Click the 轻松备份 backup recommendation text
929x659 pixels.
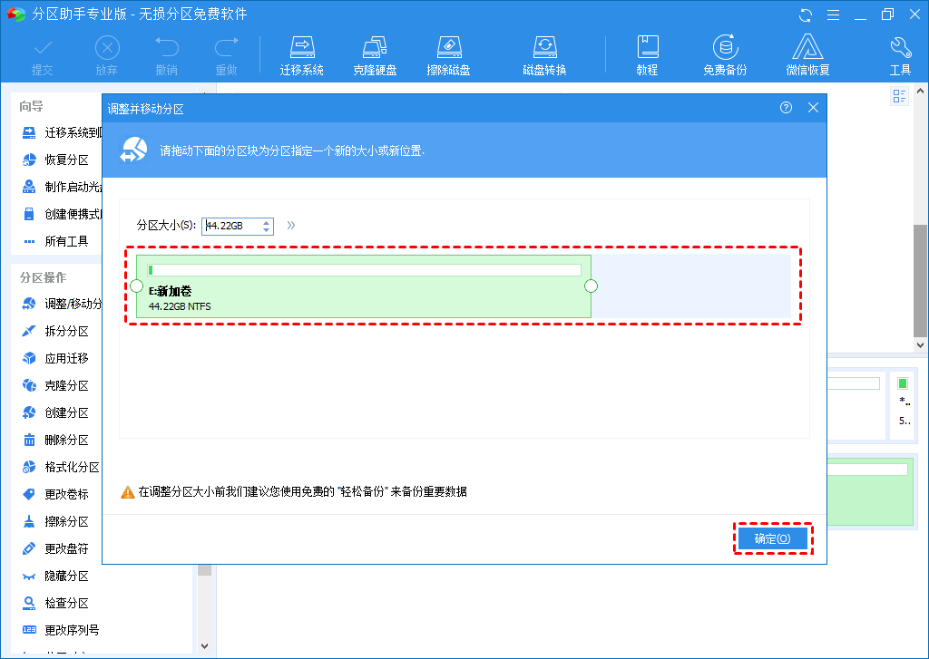(363, 491)
